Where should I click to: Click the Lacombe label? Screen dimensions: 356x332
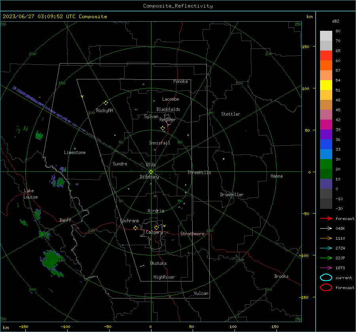(170, 99)
